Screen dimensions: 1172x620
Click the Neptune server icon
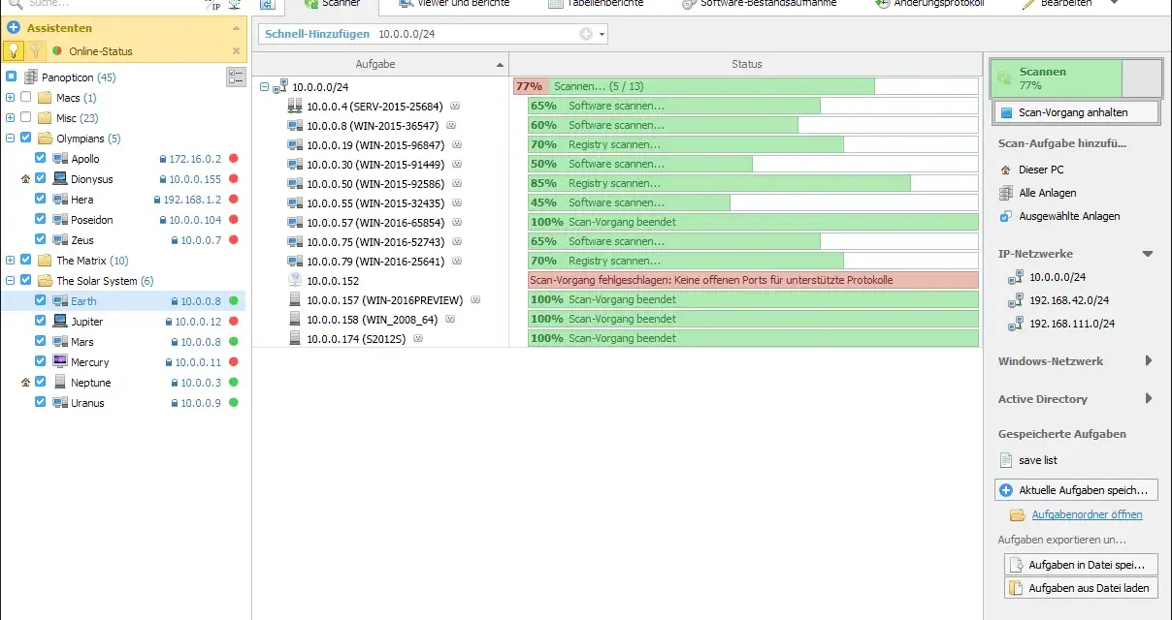[60, 383]
